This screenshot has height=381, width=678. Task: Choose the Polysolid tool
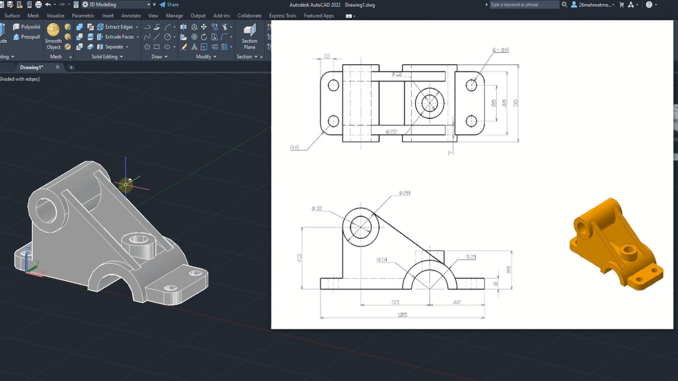[26, 27]
